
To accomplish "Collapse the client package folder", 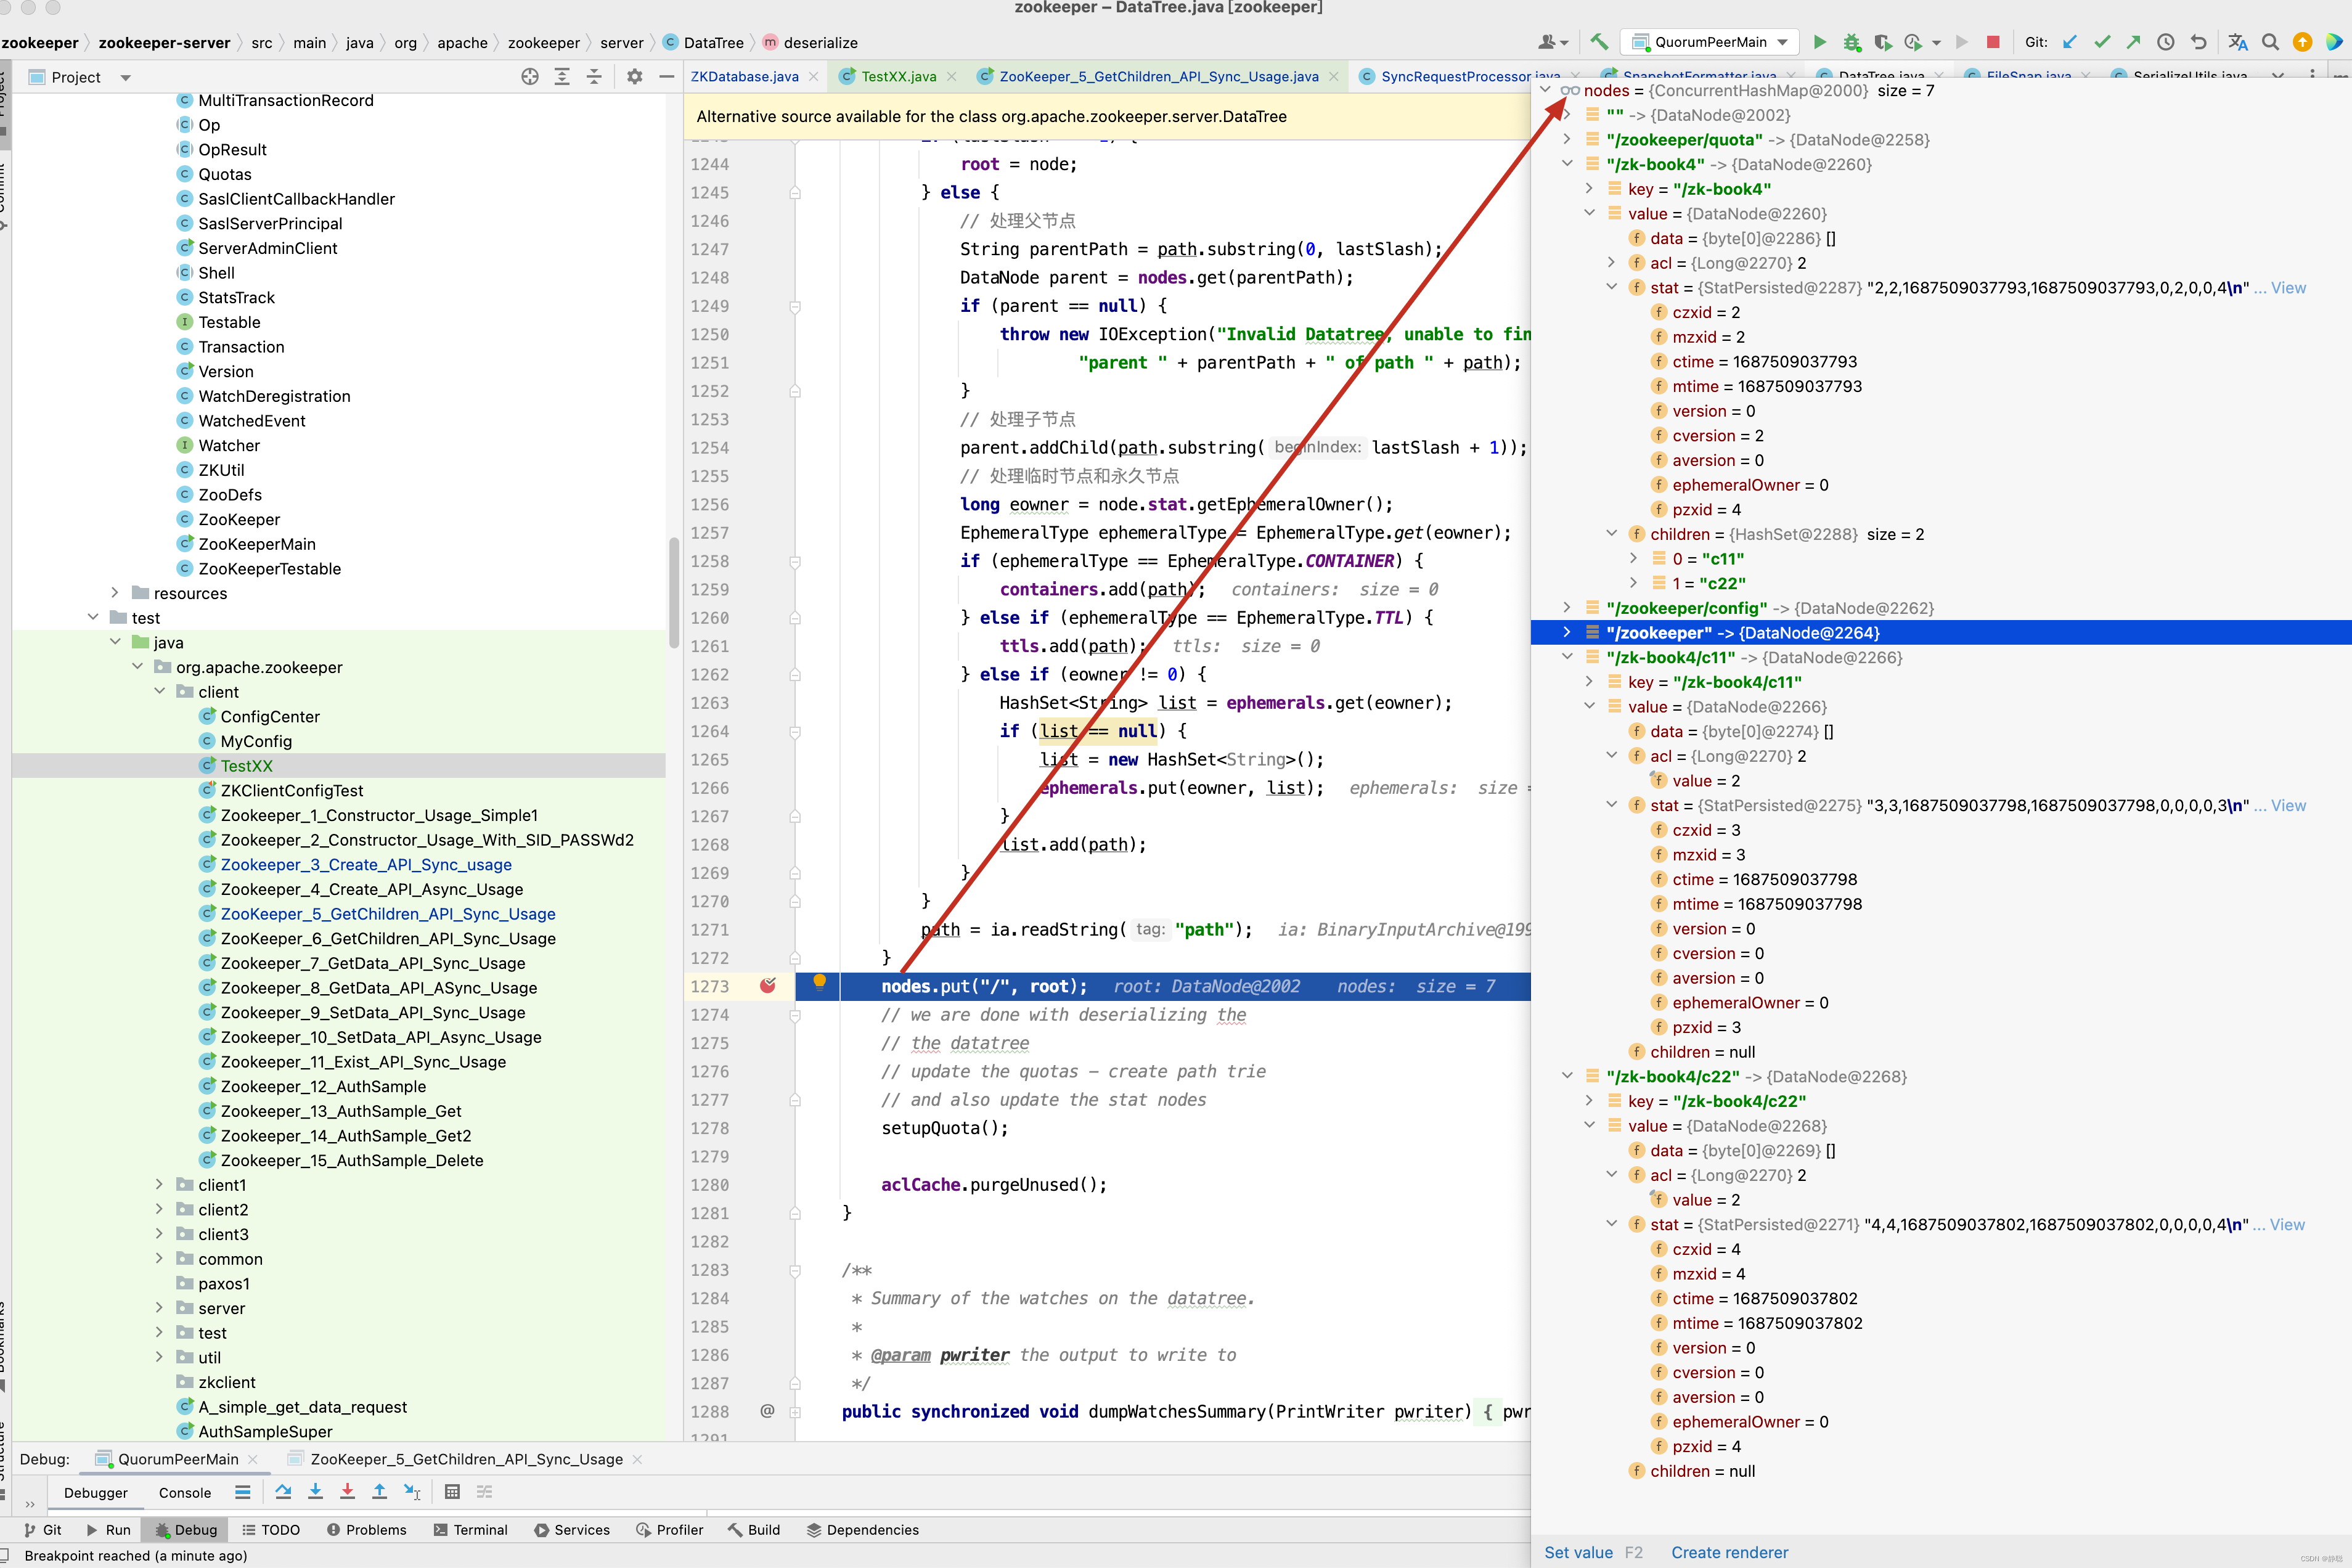I will pyautogui.click(x=159, y=692).
